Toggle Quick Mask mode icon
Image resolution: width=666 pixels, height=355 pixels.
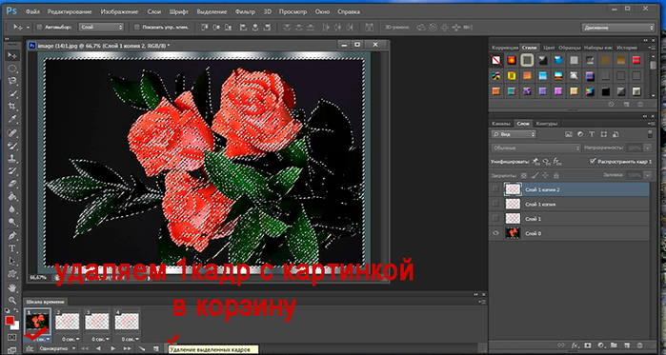click(x=11, y=337)
